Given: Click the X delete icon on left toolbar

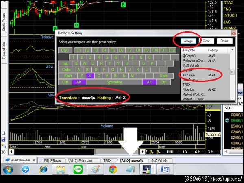Looking at the screenshot, I should (x=3, y=152).
